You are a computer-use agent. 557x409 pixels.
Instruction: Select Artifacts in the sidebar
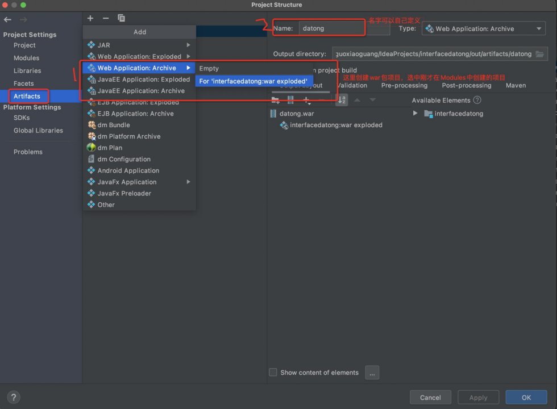click(27, 96)
